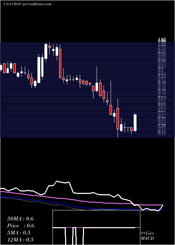Click the '<<Live MACD' label
Image resolution: width=175 pixels, height=245 pixels.
[147, 236]
